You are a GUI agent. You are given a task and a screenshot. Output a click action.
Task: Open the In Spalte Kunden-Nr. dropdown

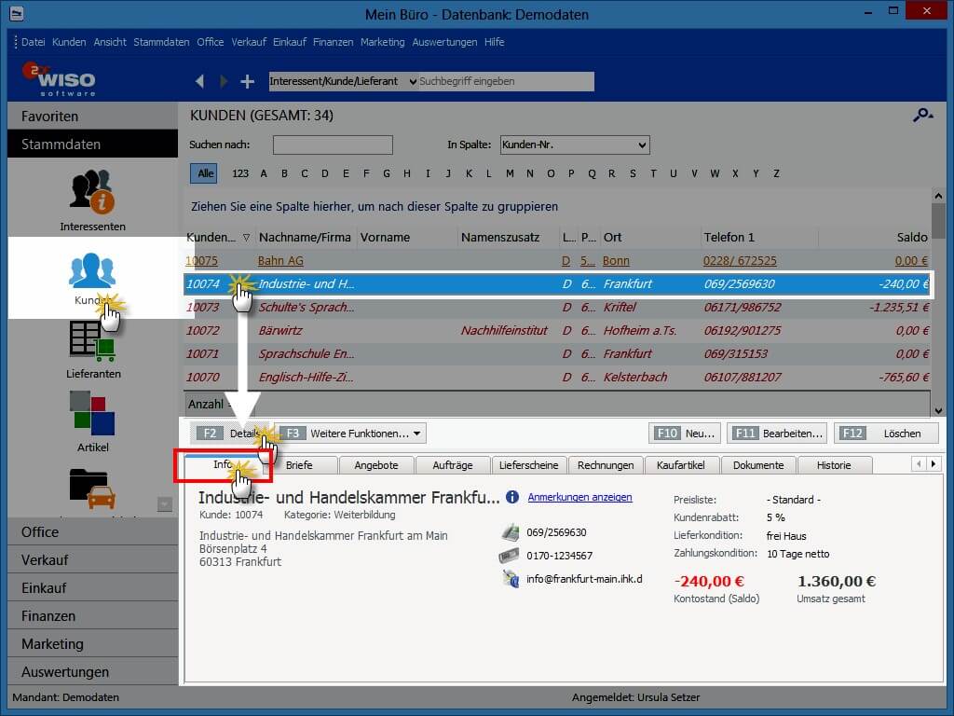pyautogui.click(x=575, y=145)
